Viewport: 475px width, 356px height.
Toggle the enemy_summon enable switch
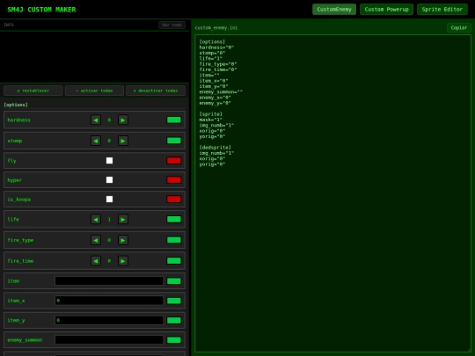click(174, 340)
